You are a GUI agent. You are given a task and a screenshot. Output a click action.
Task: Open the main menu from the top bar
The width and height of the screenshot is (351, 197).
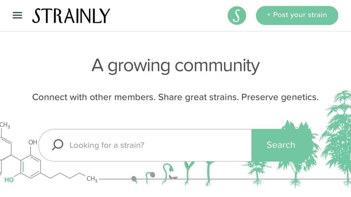[x=17, y=15]
